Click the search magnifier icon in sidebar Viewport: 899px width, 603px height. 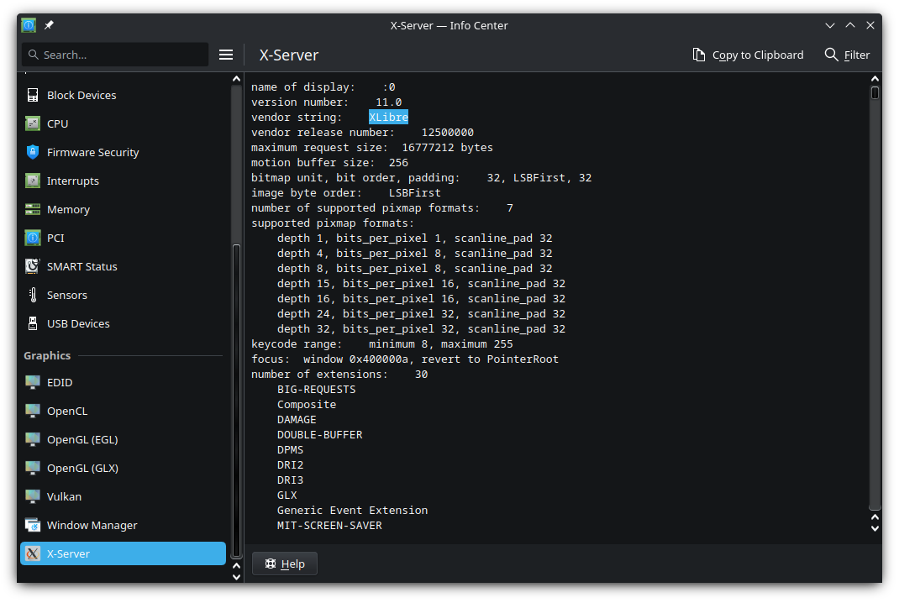click(x=34, y=55)
